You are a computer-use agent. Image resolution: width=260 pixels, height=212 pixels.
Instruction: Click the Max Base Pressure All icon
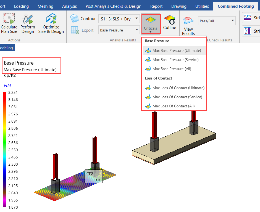148,69
